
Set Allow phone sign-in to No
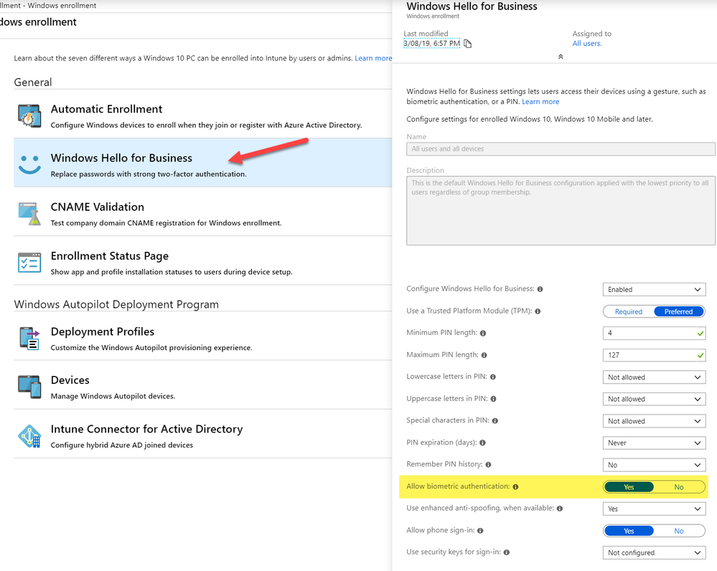click(x=679, y=531)
